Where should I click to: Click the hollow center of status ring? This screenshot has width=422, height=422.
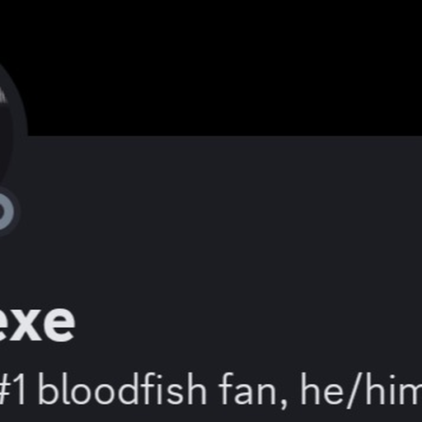tap(1, 211)
